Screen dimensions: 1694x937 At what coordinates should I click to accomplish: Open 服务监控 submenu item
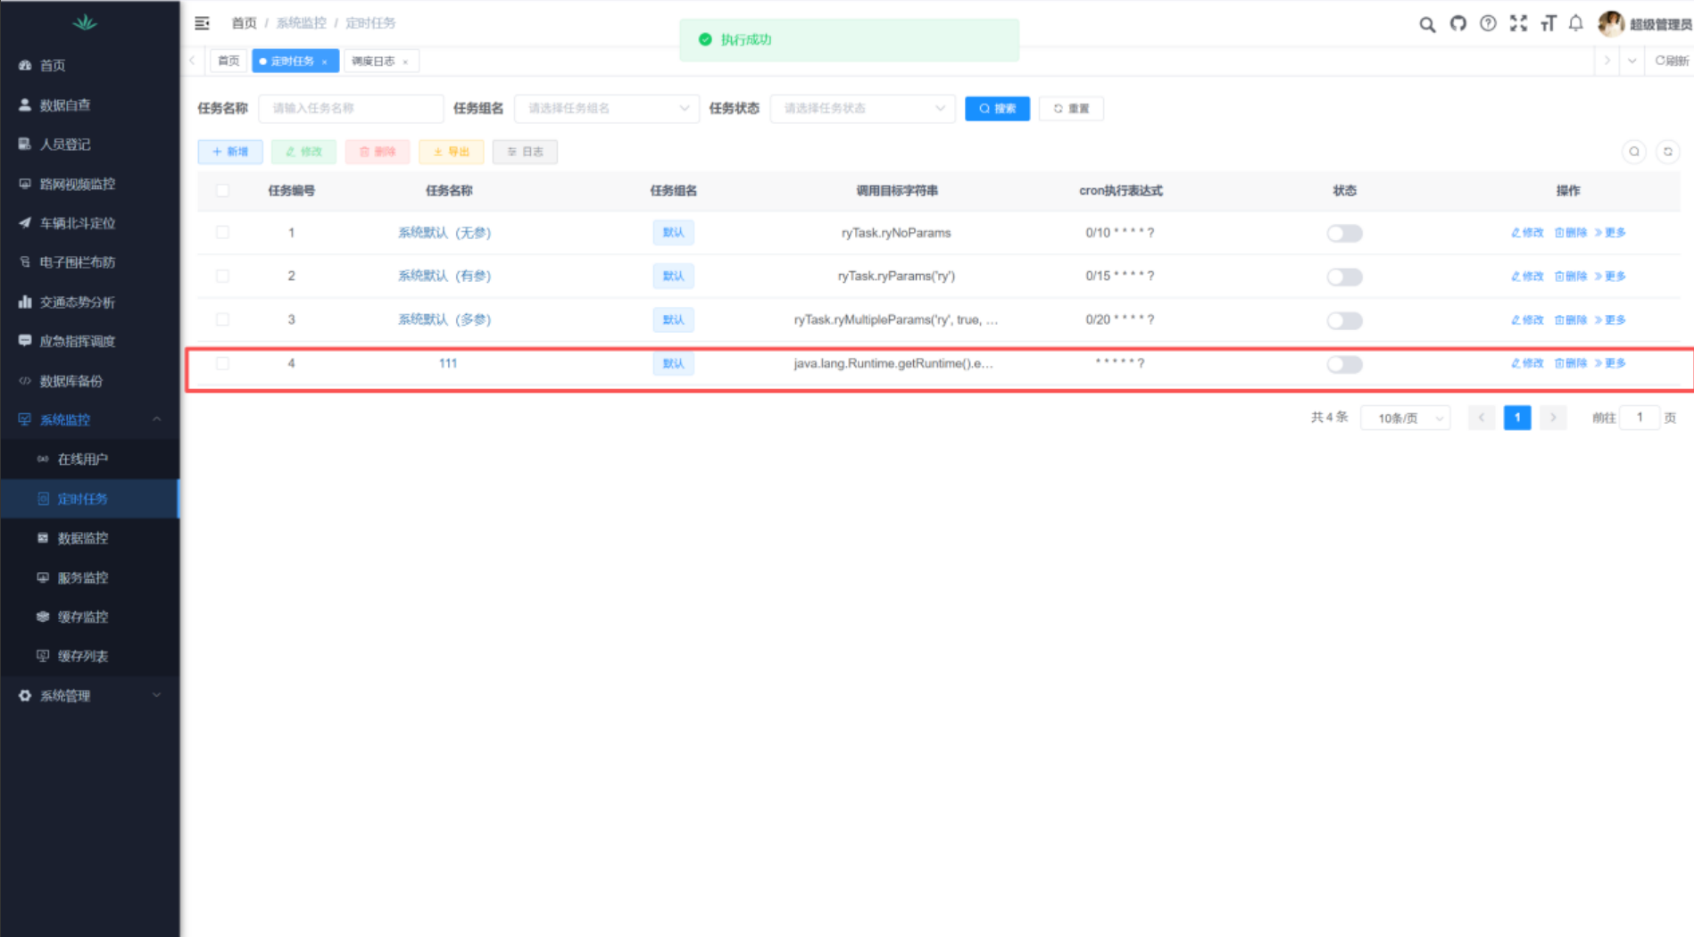(x=89, y=577)
